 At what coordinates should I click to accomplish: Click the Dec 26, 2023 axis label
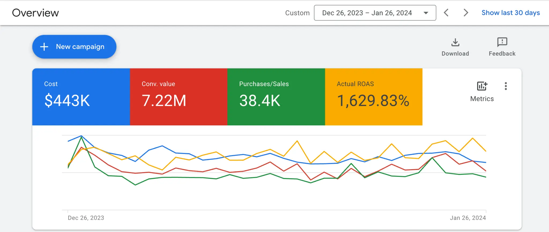click(x=86, y=218)
